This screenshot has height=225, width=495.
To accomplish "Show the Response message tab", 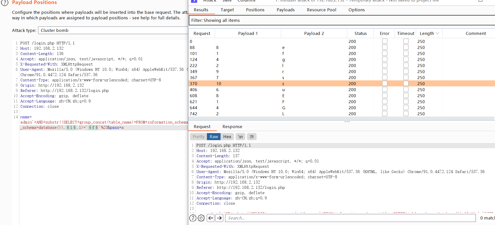I will [232, 127].
